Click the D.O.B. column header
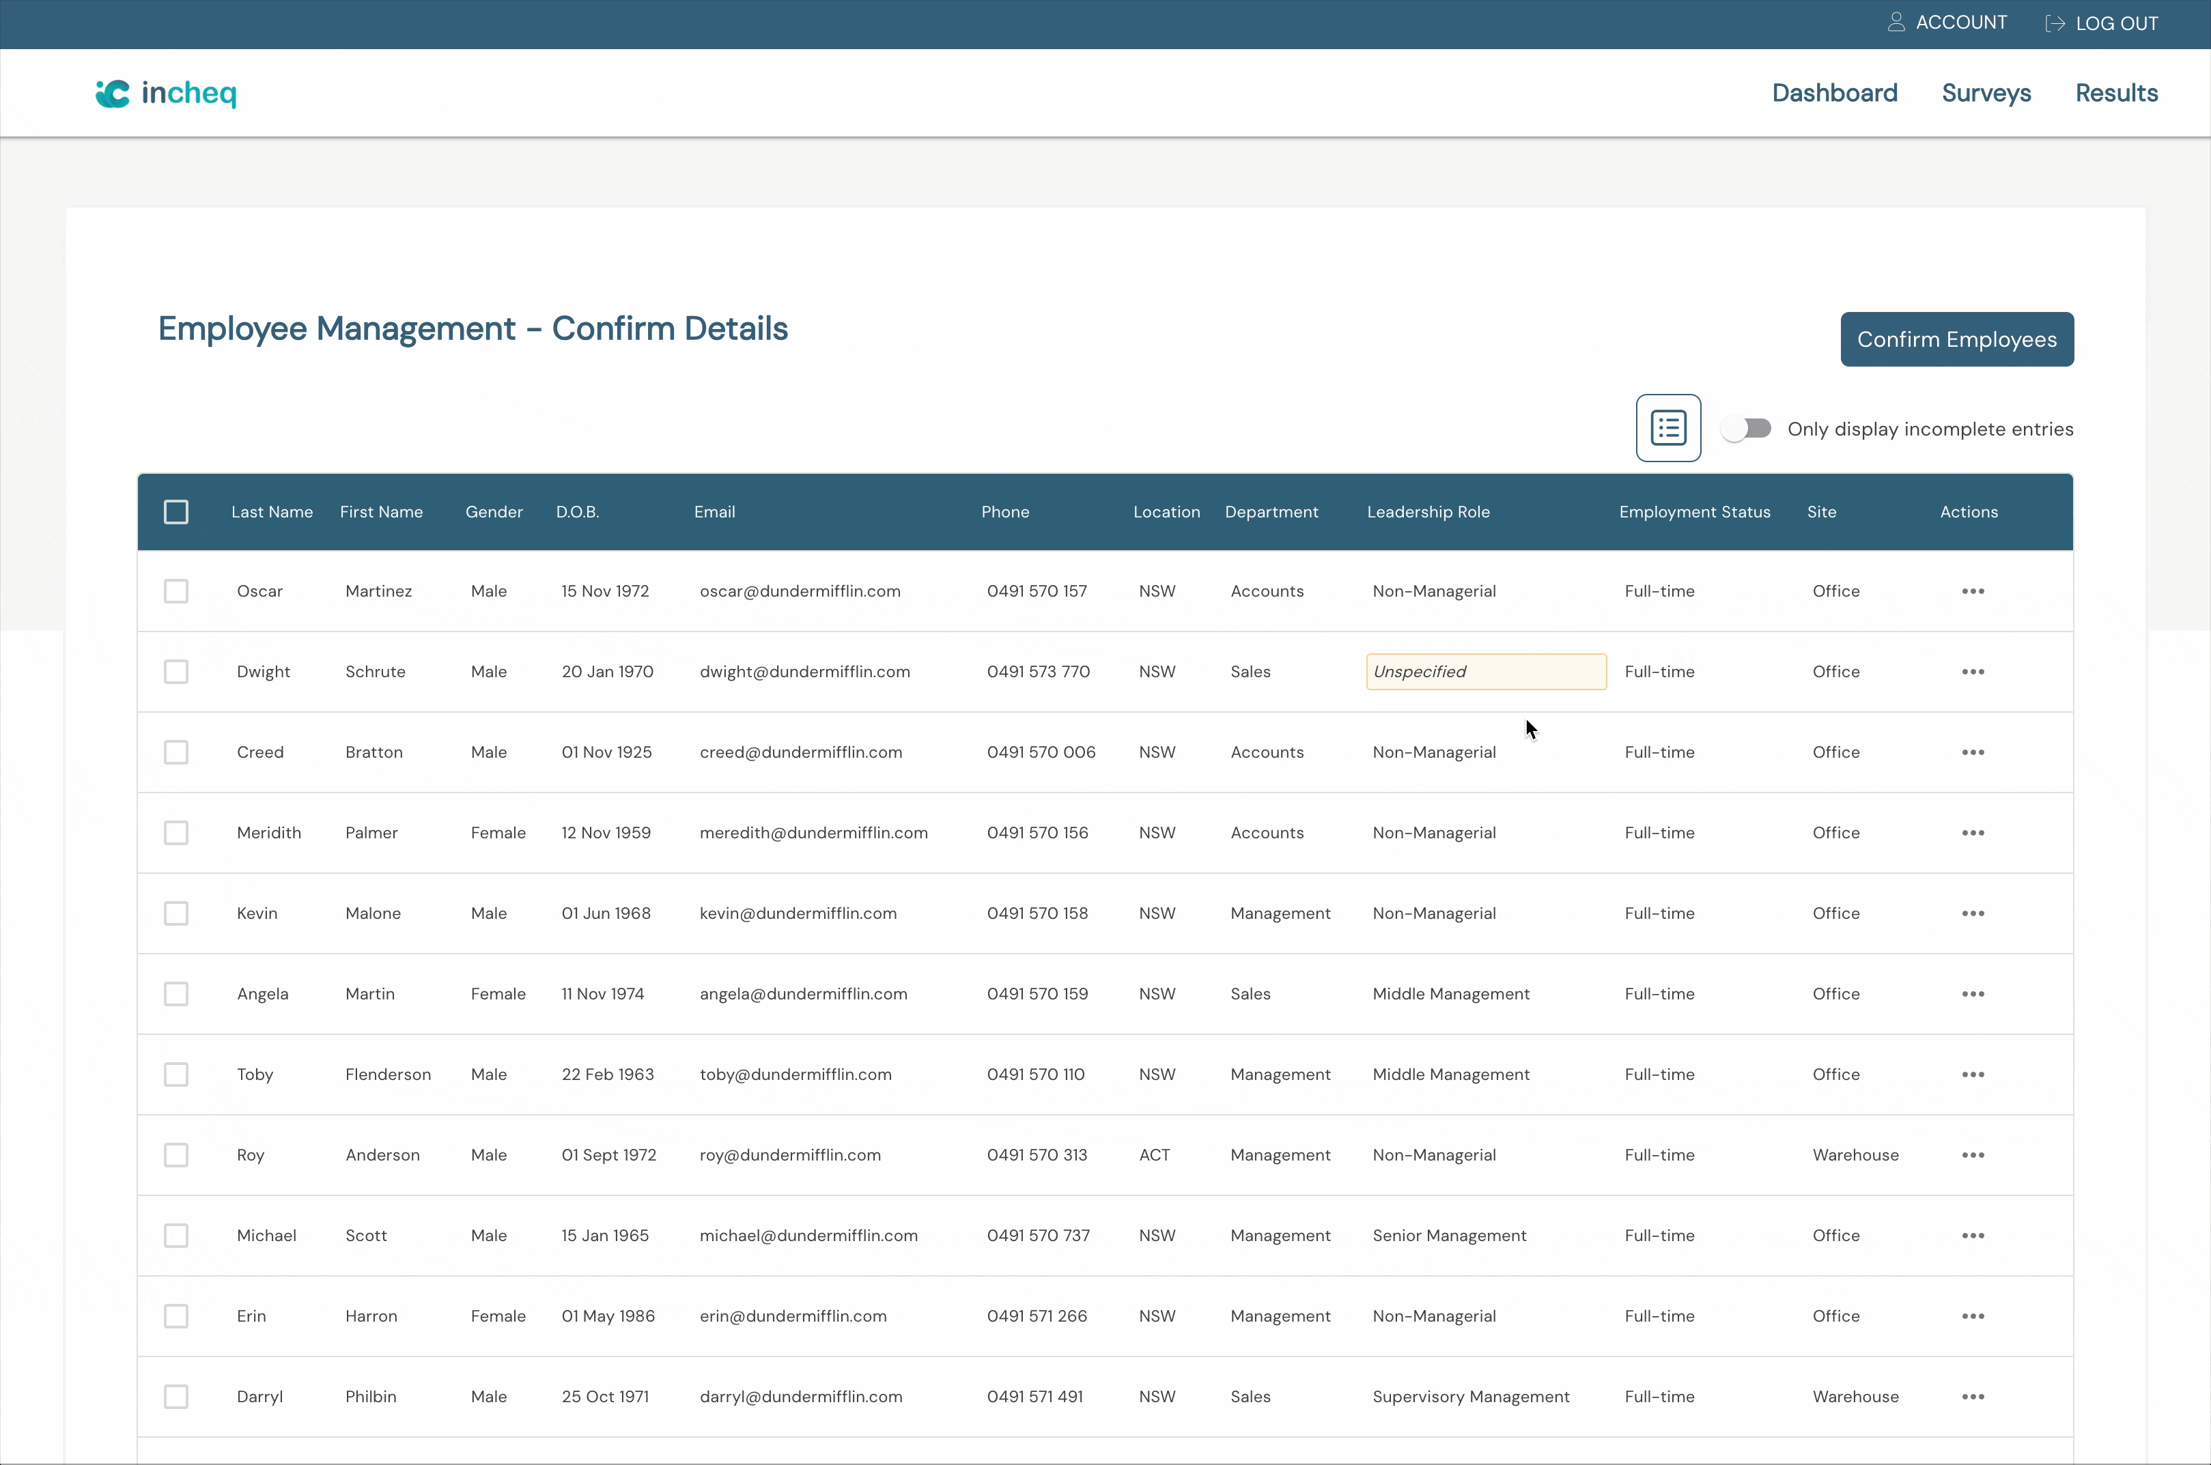 click(x=578, y=512)
